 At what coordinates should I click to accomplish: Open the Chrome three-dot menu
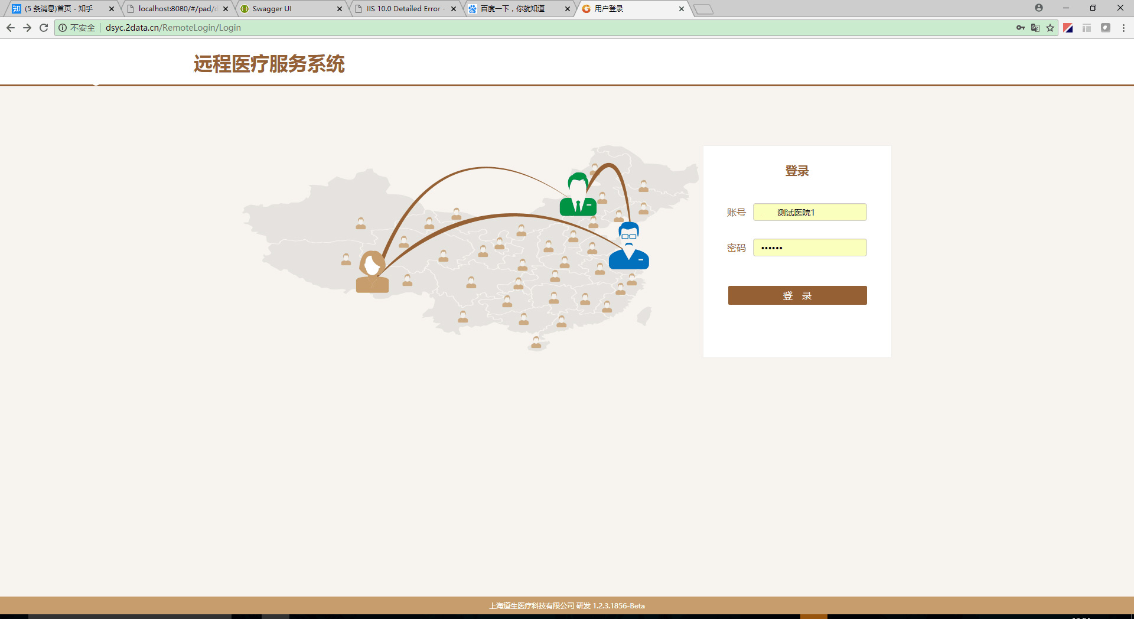click(x=1123, y=28)
